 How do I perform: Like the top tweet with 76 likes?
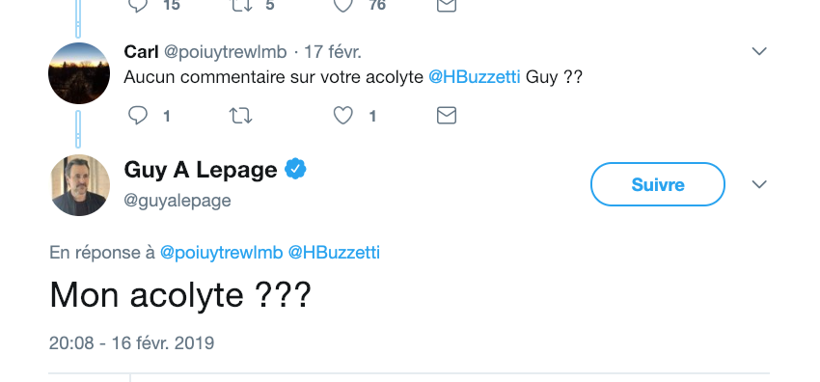[343, 5]
